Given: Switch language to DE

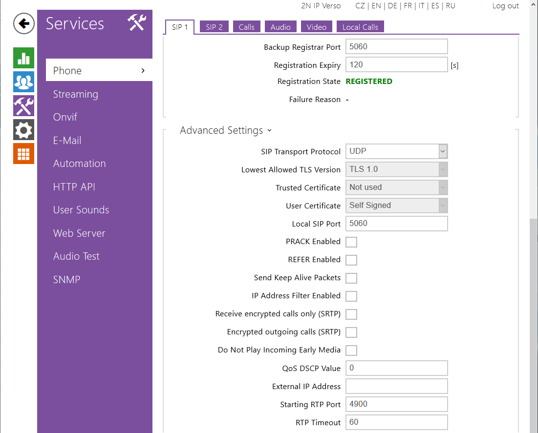Looking at the screenshot, I should click(x=392, y=6).
